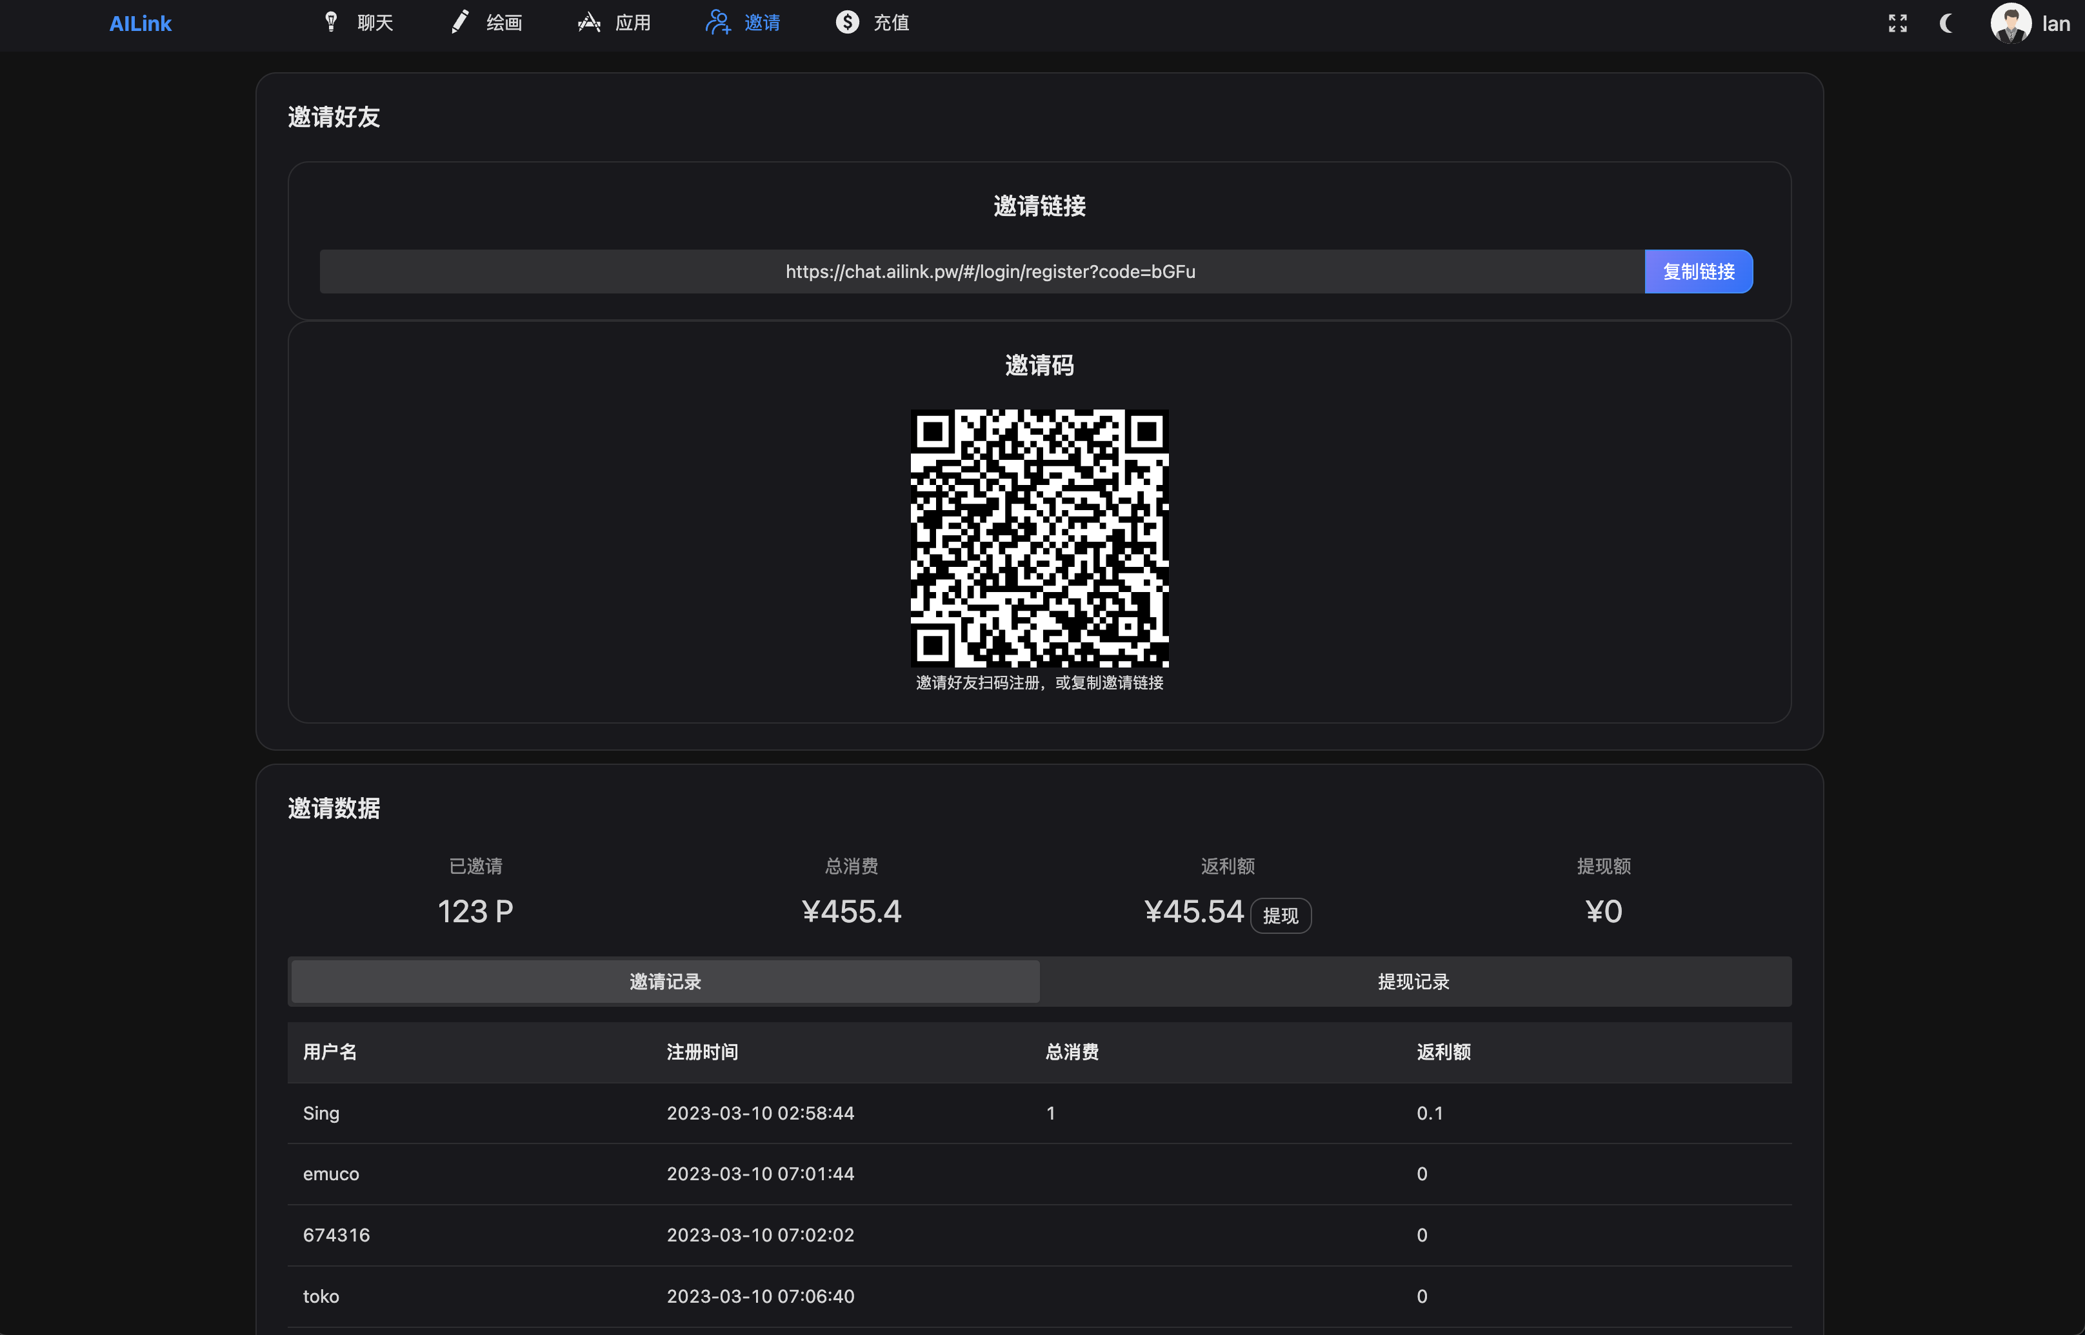Click the Ian username label
This screenshot has width=2085, height=1335.
coord(2055,23)
